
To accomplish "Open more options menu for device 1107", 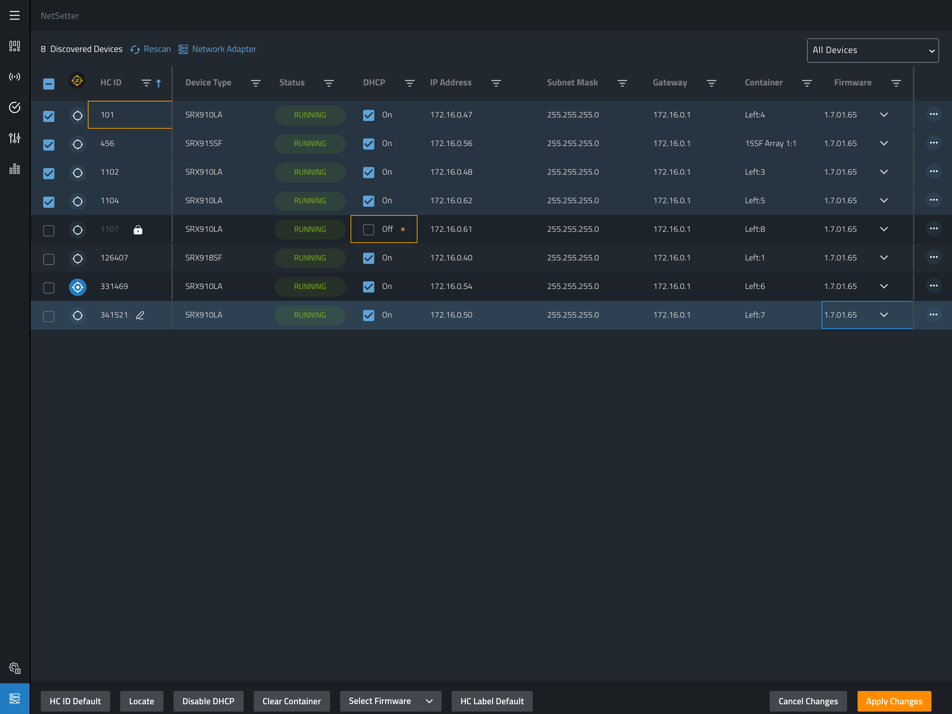I will tap(934, 228).
